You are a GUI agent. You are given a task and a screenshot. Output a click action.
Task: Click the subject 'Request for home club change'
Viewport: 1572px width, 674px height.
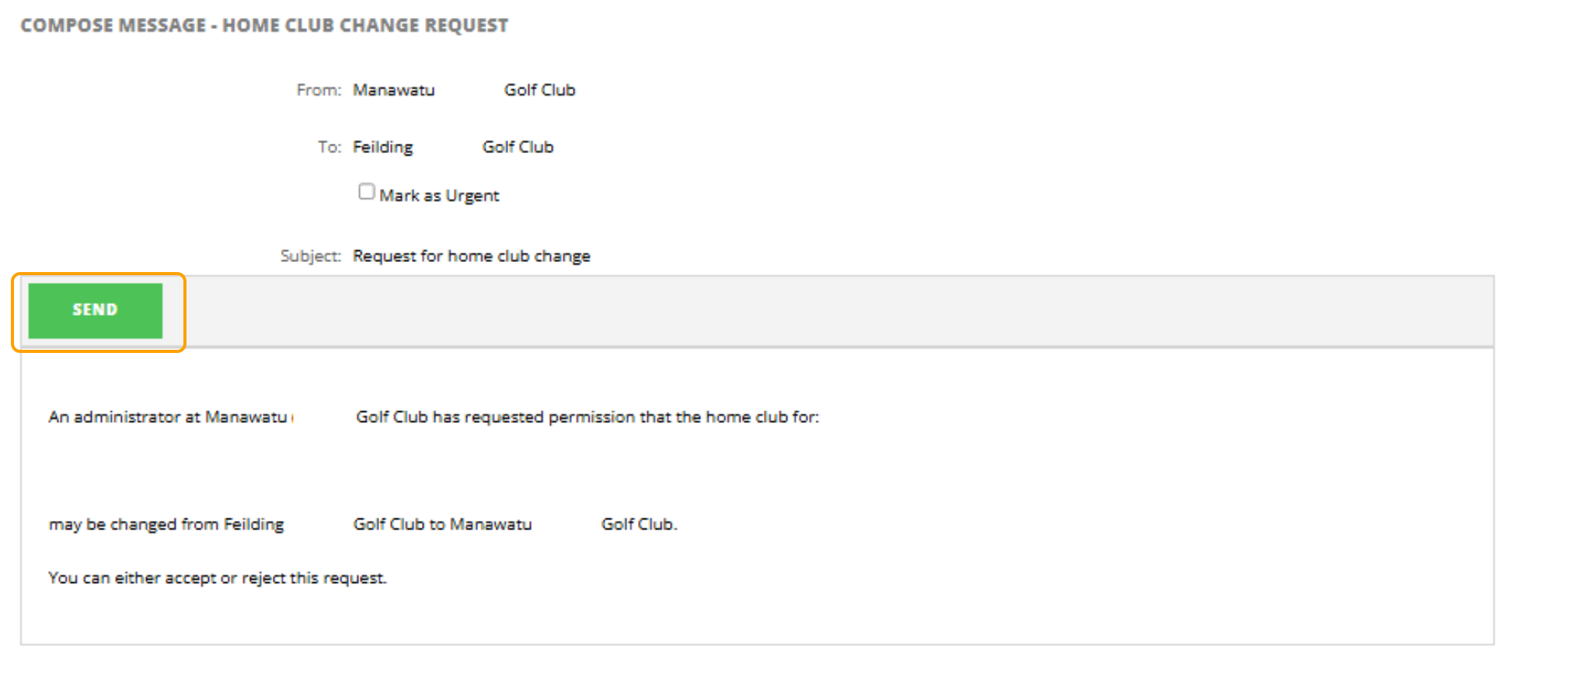coord(471,256)
